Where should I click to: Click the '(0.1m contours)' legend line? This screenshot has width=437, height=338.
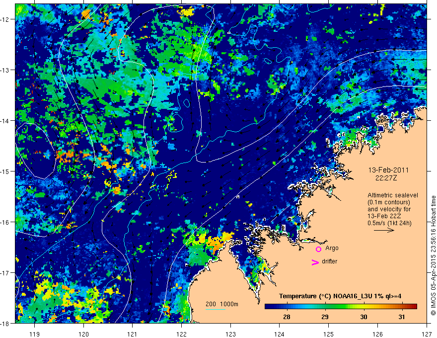point(389,202)
